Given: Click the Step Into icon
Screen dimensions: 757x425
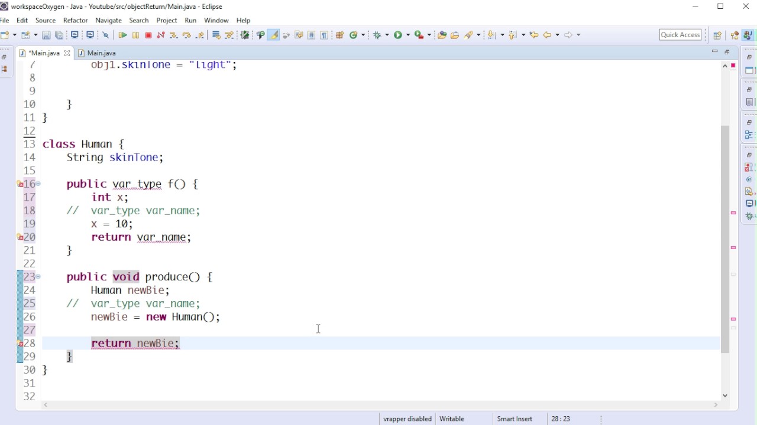Looking at the screenshot, I should [x=173, y=35].
